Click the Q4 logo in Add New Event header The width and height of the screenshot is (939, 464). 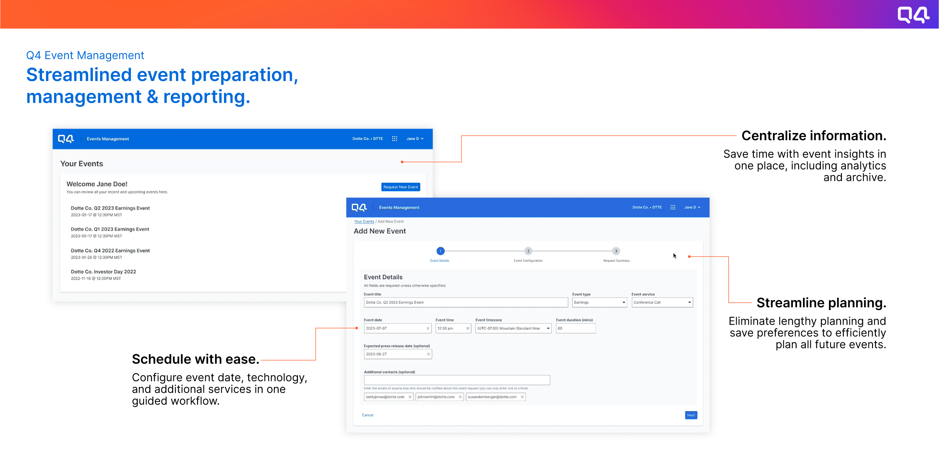tap(359, 207)
